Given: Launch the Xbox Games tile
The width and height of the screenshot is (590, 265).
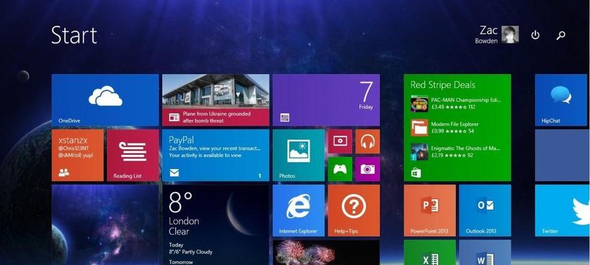Looking at the screenshot, I should tap(340, 169).
